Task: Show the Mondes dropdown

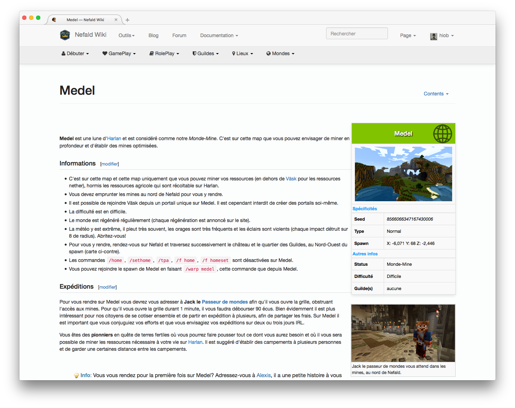Action: [x=280, y=53]
